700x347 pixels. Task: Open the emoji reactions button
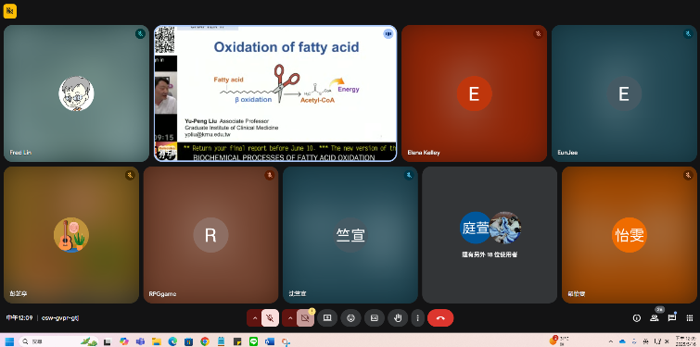pos(350,318)
